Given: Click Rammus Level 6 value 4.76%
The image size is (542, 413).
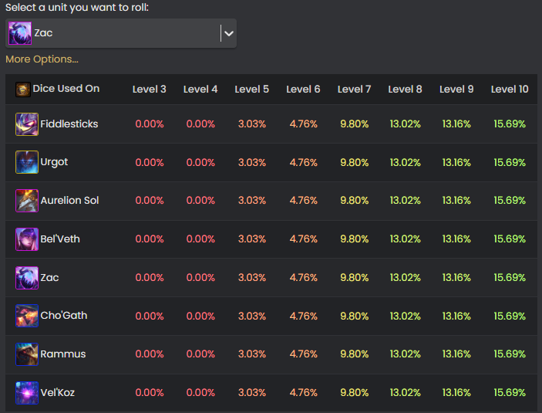Looking at the screenshot, I should point(303,354).
